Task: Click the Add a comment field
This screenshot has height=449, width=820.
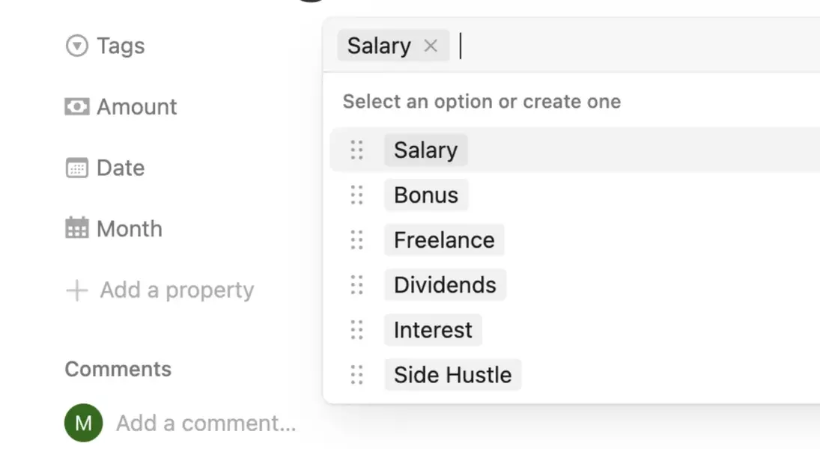Action: 206,423
